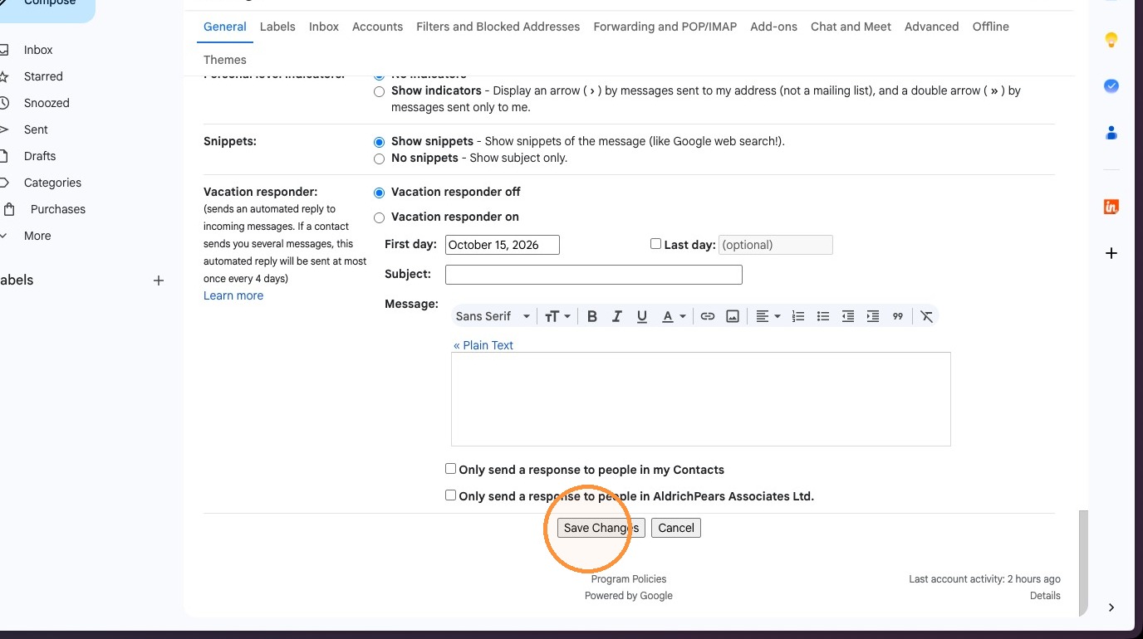The height and width of the screenshot is (639, 1143).
Task: Go to the Forwarding and POP/IMAP tab
Action: click(x=665, y=27)
